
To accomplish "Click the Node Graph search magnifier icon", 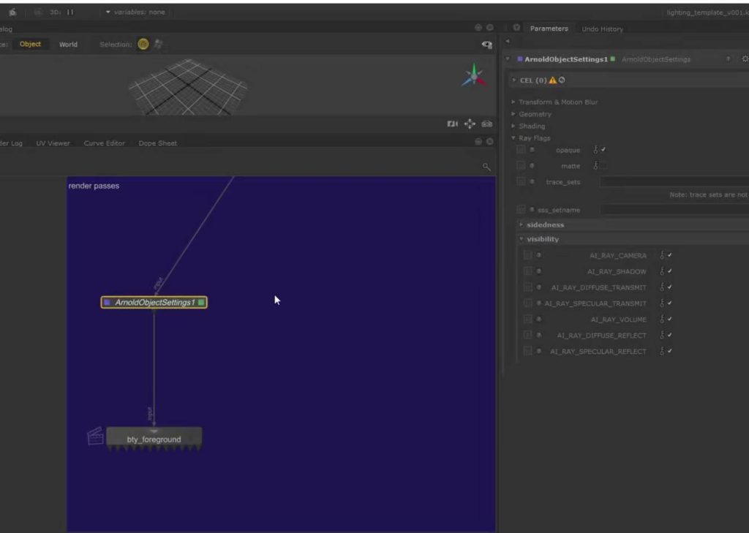I will pos(486,167).
